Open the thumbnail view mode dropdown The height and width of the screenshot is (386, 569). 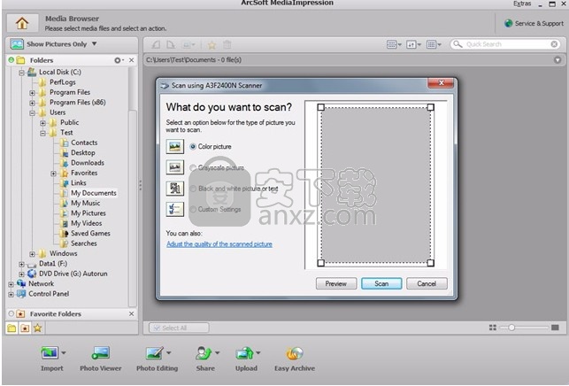[x=394, y=44]
